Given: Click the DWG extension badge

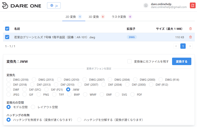Looking at the screenshot, I should 132,37.
